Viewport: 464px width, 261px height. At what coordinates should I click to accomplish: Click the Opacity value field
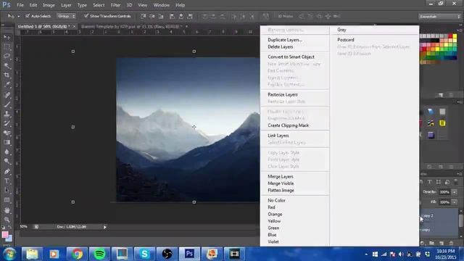[444, 192]
